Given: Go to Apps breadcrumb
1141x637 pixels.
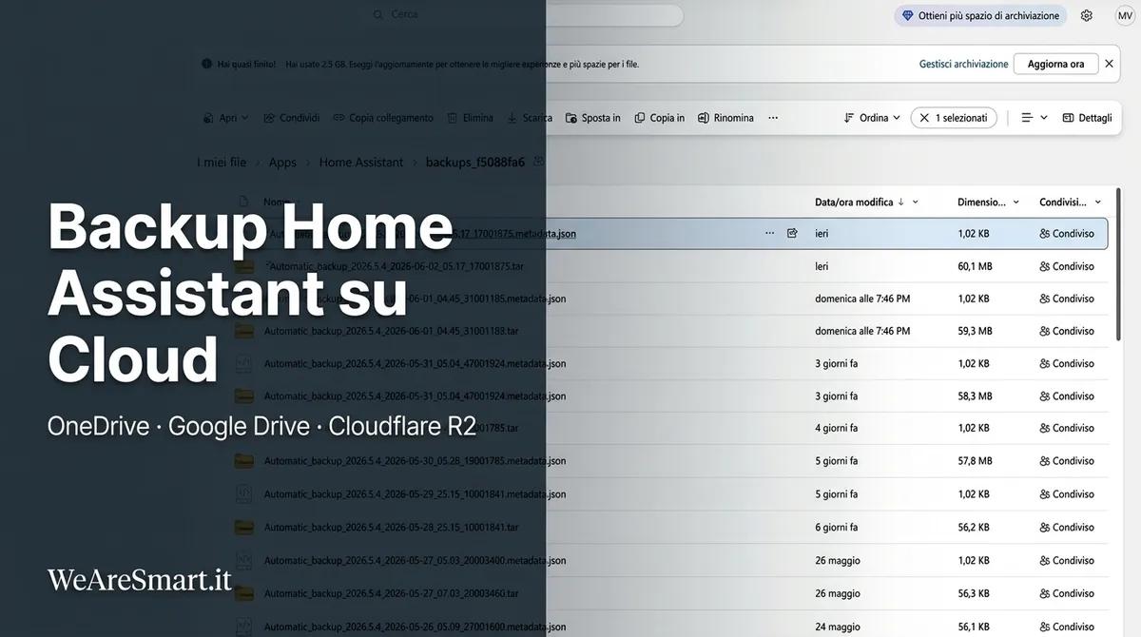Looking at the screenshot, I should click(x=282, y=163).
